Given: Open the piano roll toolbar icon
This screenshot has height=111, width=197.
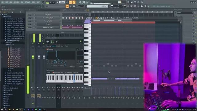Looking at the screenshot, I should pos(131,6).
